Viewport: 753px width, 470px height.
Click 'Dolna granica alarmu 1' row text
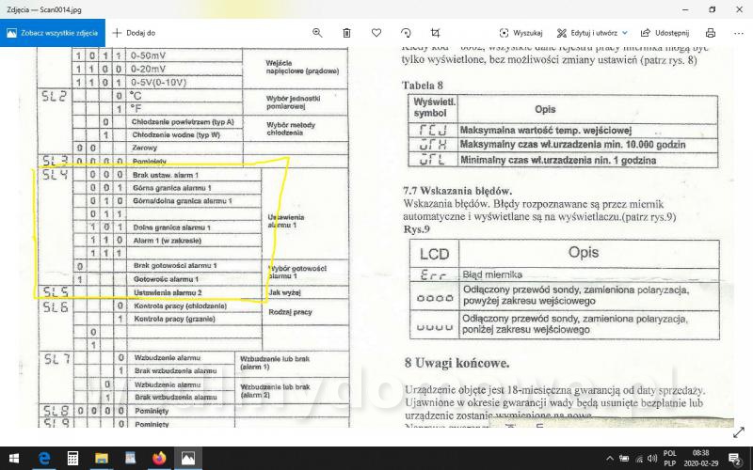pos(171,227)
